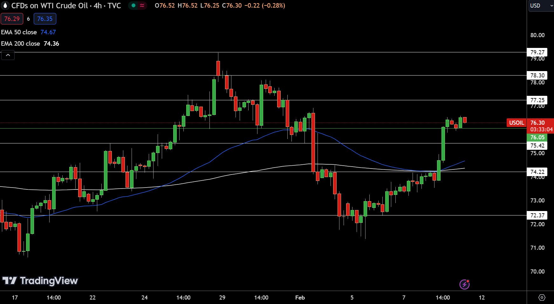554x304 pixels.
Task: Open the CFDs on WTI Crude Oil title
Action: (x=66, y=5)
